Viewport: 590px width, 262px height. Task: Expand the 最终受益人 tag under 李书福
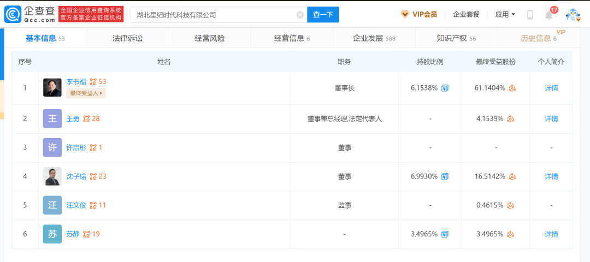pyautogui.click(x=86, y=93)
